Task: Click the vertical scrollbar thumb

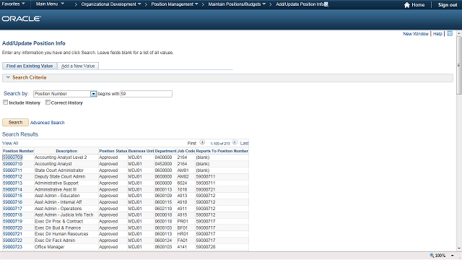Action: coord(459,66)
